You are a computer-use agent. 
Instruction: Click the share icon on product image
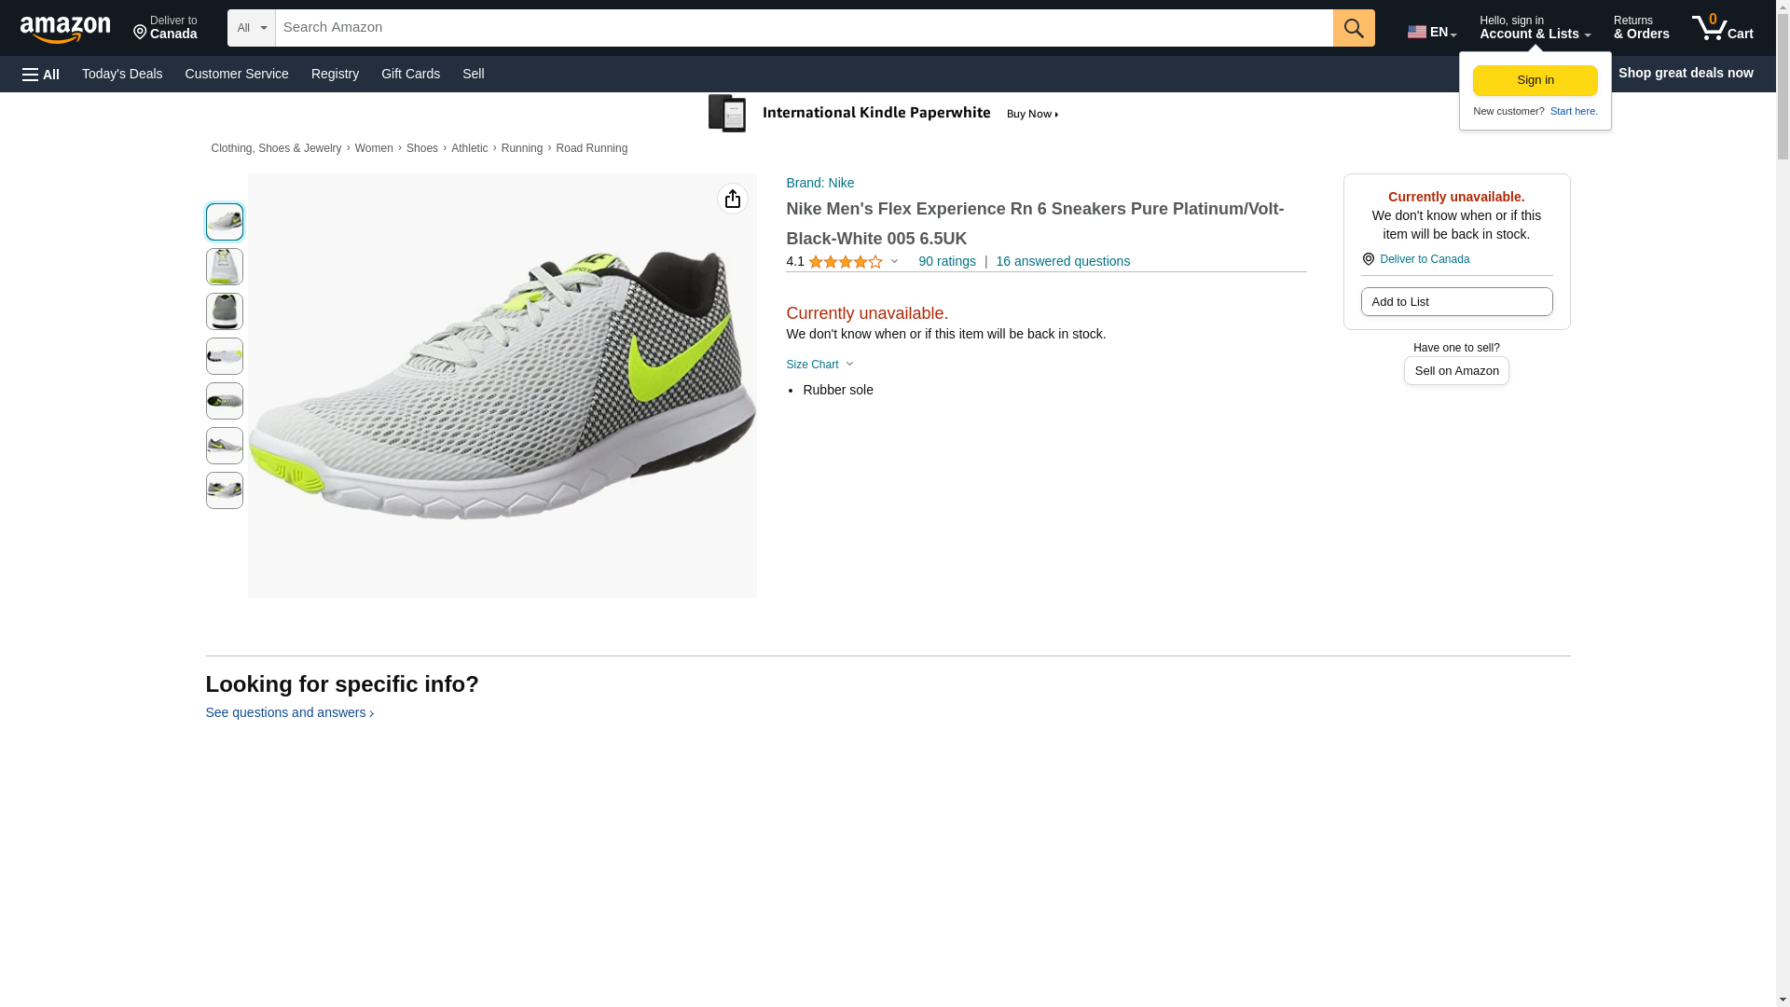coord(732,199)
